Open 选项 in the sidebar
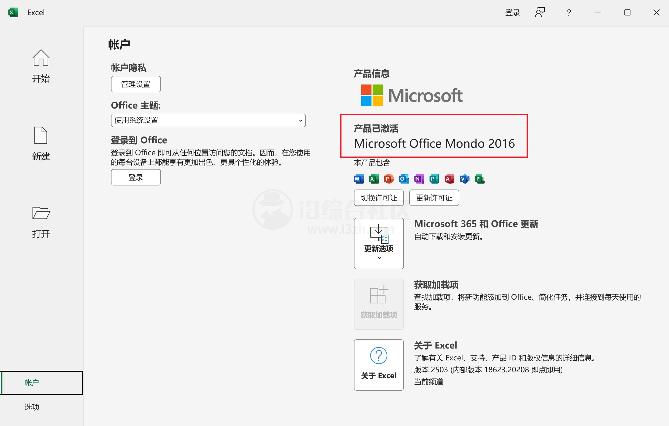The width and height of the screenshot is (669, 426). [x=32, y=407]
